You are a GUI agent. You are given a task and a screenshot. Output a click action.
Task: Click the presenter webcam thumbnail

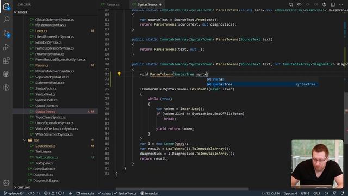[x=317, y=164]
